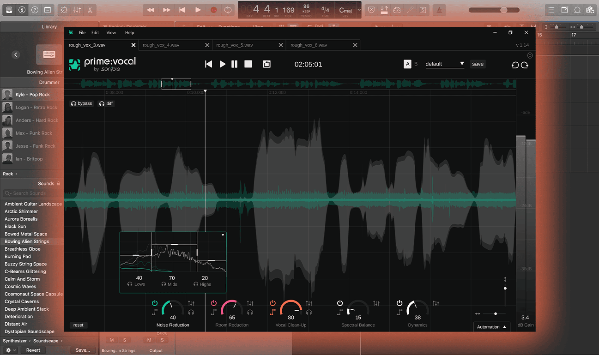Screen dimensions: 599x355
Task: Click the export icon beside the stop button
Action: click(x=266, y=64)
